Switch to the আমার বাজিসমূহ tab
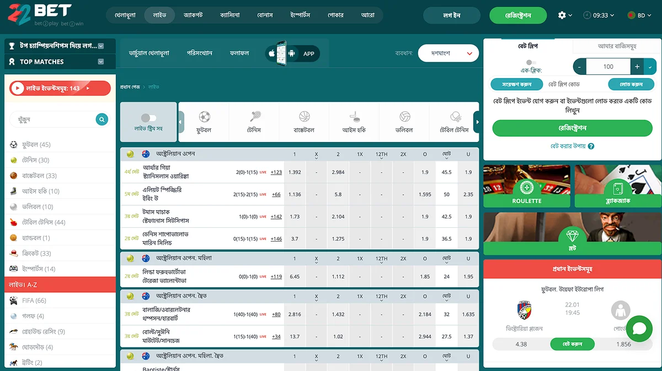This screenshot has height=371, width=662. click(x=617, y=45)
